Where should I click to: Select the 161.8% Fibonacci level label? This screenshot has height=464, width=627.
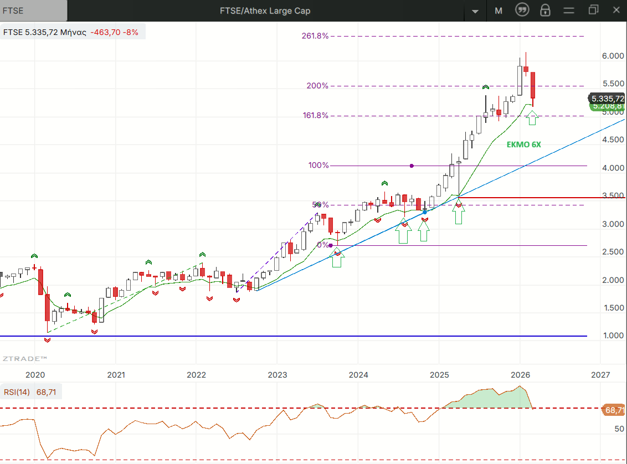click(315, 116)
